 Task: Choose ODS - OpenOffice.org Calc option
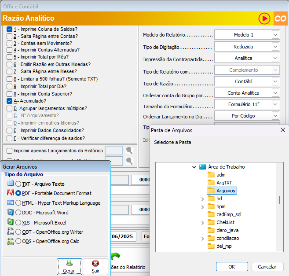point(18,241)
